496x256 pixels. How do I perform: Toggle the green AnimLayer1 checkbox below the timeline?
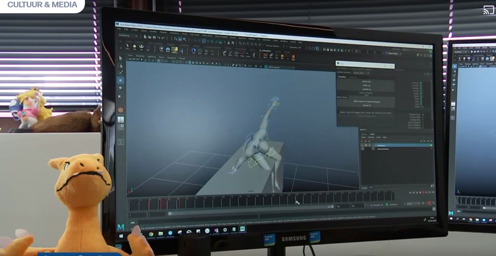(387, 205)
